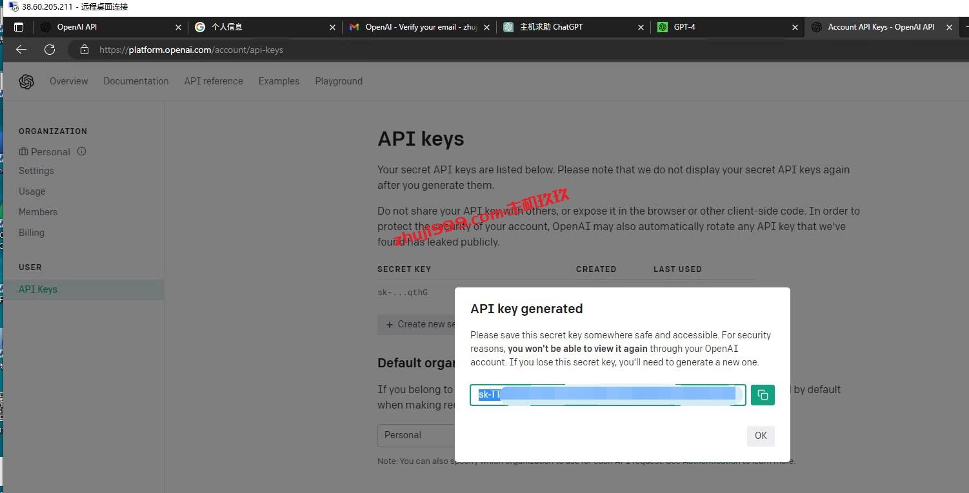This screenshot has height=493, width=969.
Task: Open Settings in the sidebar
Action: tap(36, 171)
